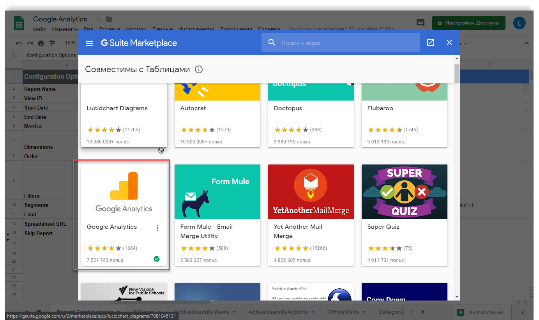Image resolution: width=539 pixels, height=320 pixels.
Task: Open the Marketplace hamburger menu
Action: click(89, 43)
